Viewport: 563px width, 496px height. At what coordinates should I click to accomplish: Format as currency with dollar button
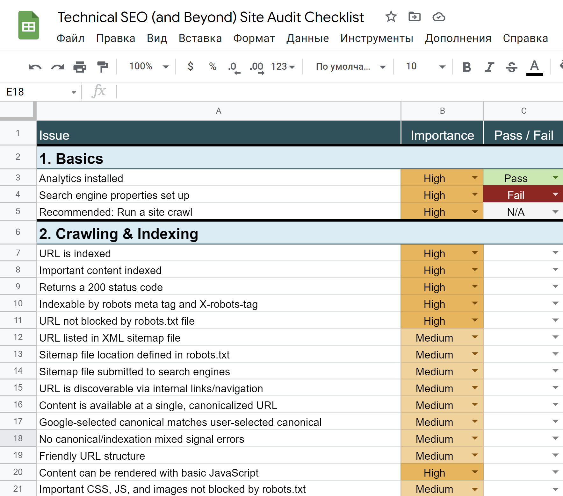(x=190, y=67)
